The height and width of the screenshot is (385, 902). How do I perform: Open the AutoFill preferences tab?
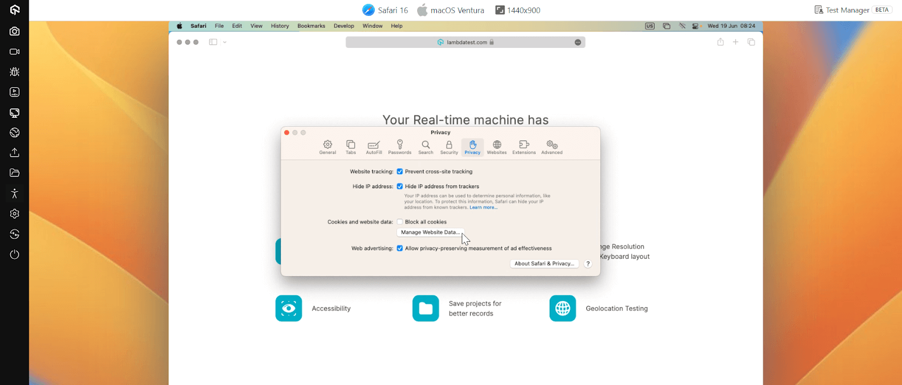tap(374, 147)
